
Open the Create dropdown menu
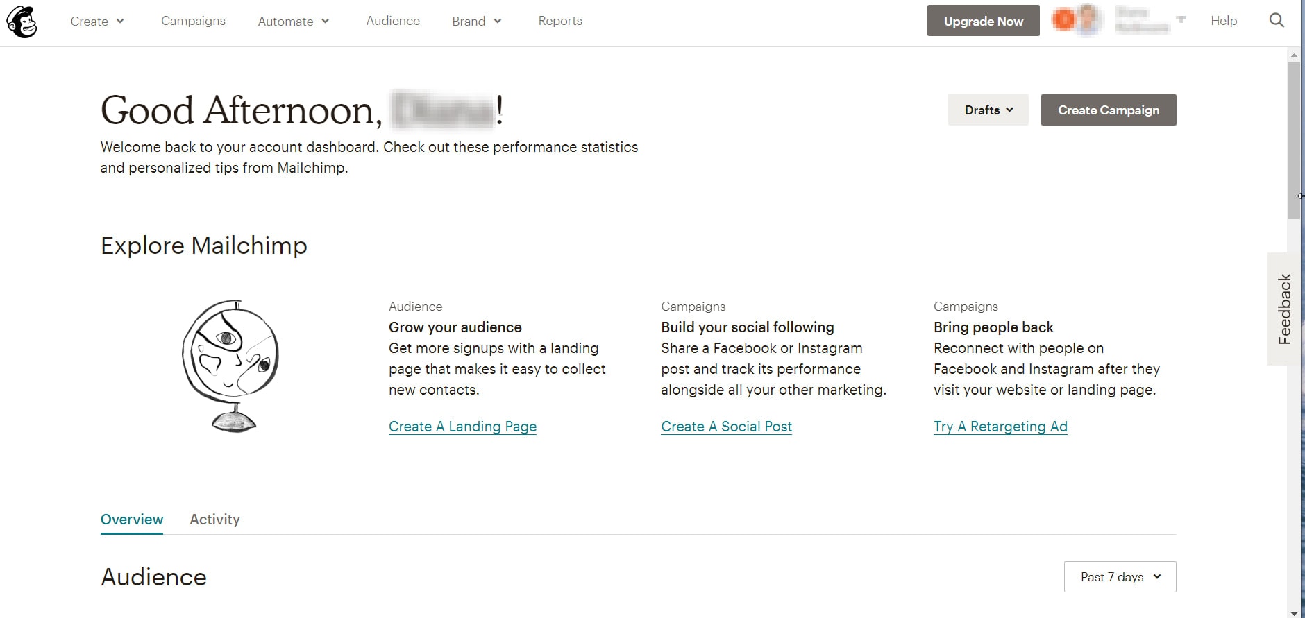tap(97, 21)
